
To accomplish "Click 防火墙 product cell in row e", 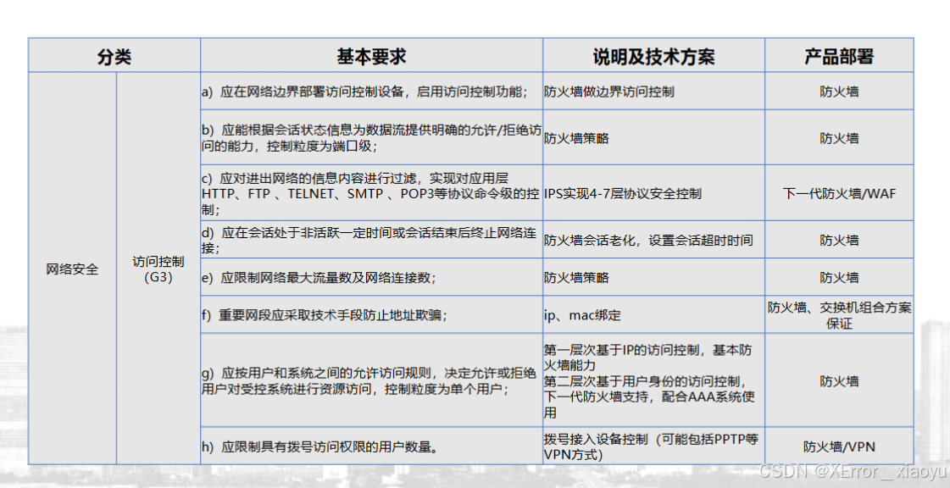I will (839, 277).
